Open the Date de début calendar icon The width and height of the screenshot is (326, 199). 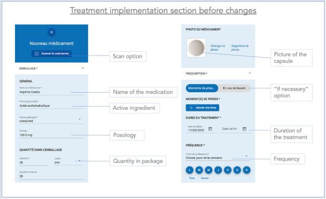click(210, 129)
